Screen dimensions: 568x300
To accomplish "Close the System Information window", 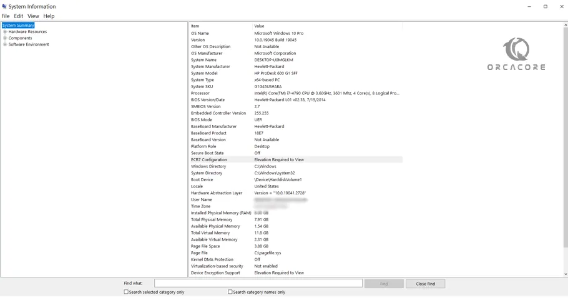I will coord(562,6).
